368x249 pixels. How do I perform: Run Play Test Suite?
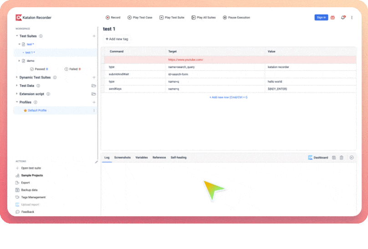tap(172, 18)
